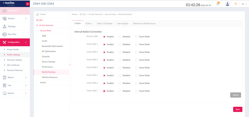Select Disabled for Multi-SSID 2
The width and height of the screenshot is (249, 117).
coord(120,52)
